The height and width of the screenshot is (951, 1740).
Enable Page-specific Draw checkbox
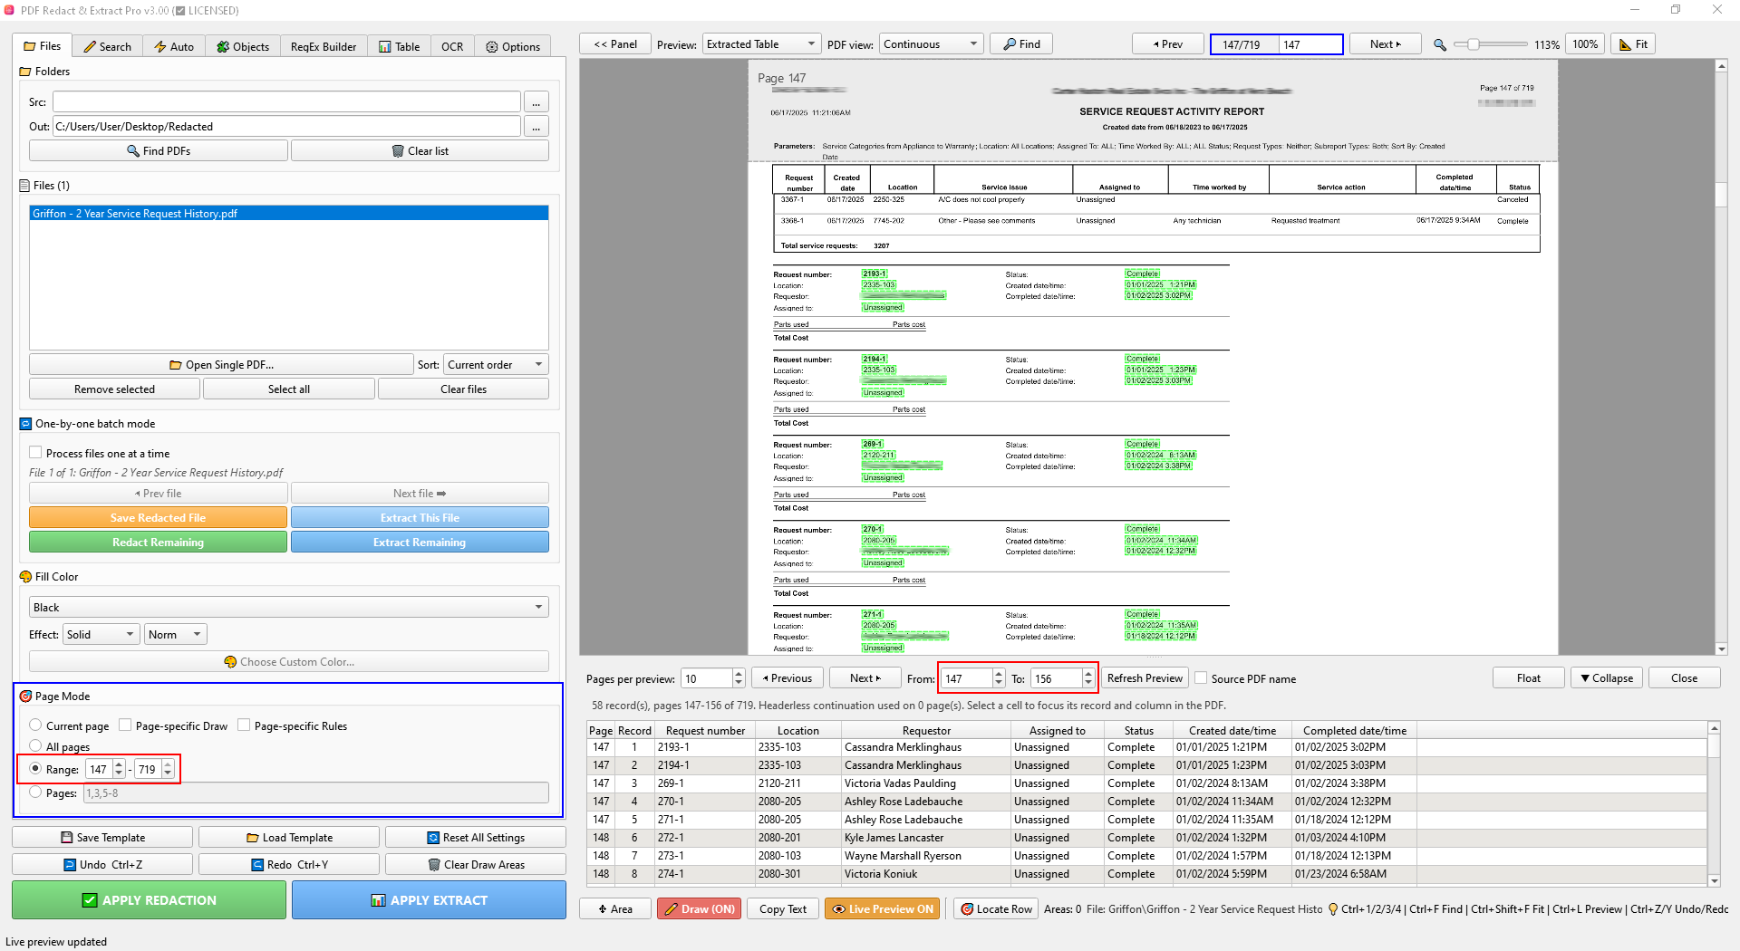(x=126, y=725)
